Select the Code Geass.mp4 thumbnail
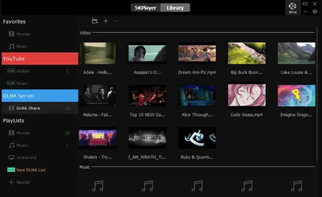The image size is (322, 197). tap(247, 96)
